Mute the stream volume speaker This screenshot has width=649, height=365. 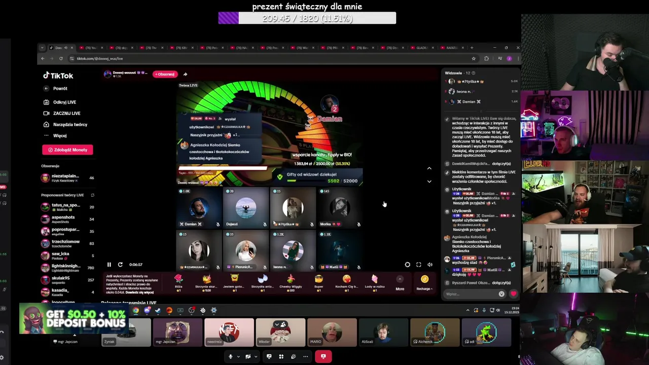(x=429, y=265)
